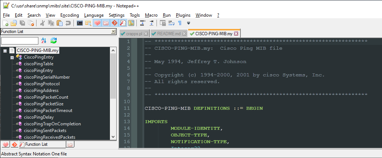The height and width of the screenshot is (158, 382).
Task: Close the Function List panel
Action: click(113, 32)
